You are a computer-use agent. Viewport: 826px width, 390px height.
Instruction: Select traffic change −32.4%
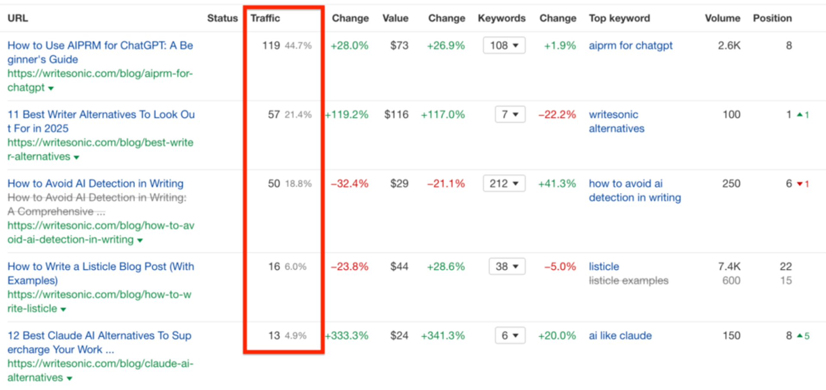[349, 183]
